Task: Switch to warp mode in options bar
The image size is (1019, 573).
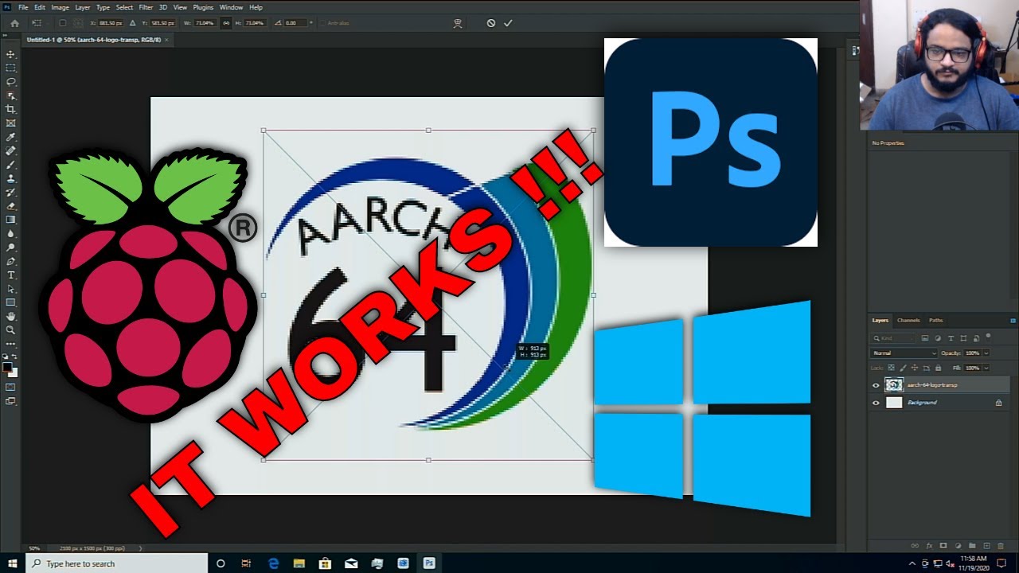Action: pyautogui.click(x=458, y=23)
